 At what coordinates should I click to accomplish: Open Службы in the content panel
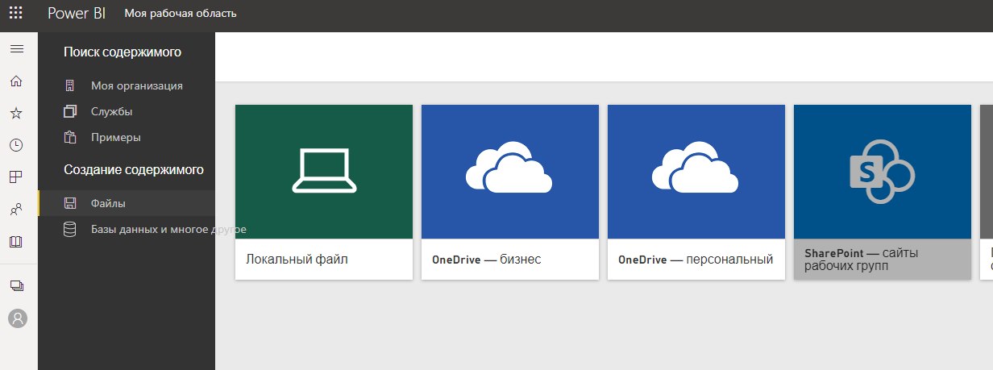(111, 111)
